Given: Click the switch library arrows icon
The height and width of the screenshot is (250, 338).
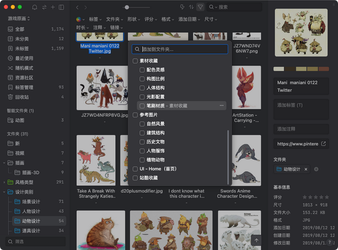Looking at the screenshot, I should pos(44,7).
